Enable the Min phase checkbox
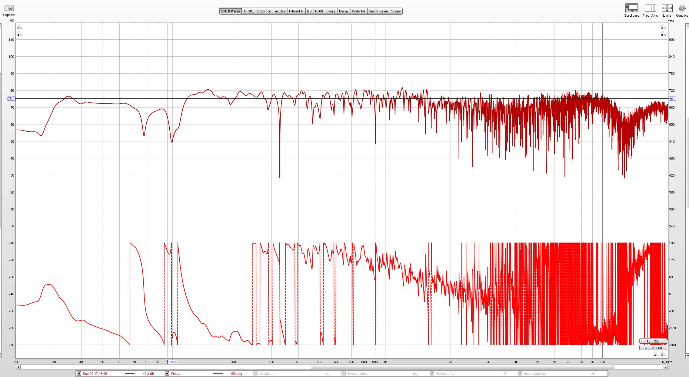Screen dimensions: 689x377 (x=255, y=373)
